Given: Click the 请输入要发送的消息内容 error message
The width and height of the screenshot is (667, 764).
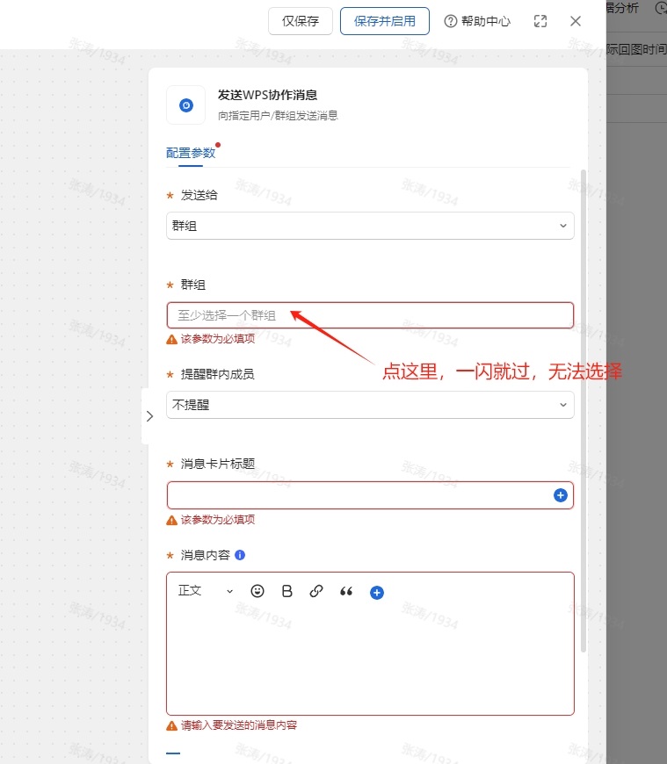Looking at the screenshot, I should tap(239, 725).
